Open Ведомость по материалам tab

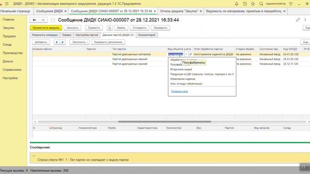coord(244,11)
